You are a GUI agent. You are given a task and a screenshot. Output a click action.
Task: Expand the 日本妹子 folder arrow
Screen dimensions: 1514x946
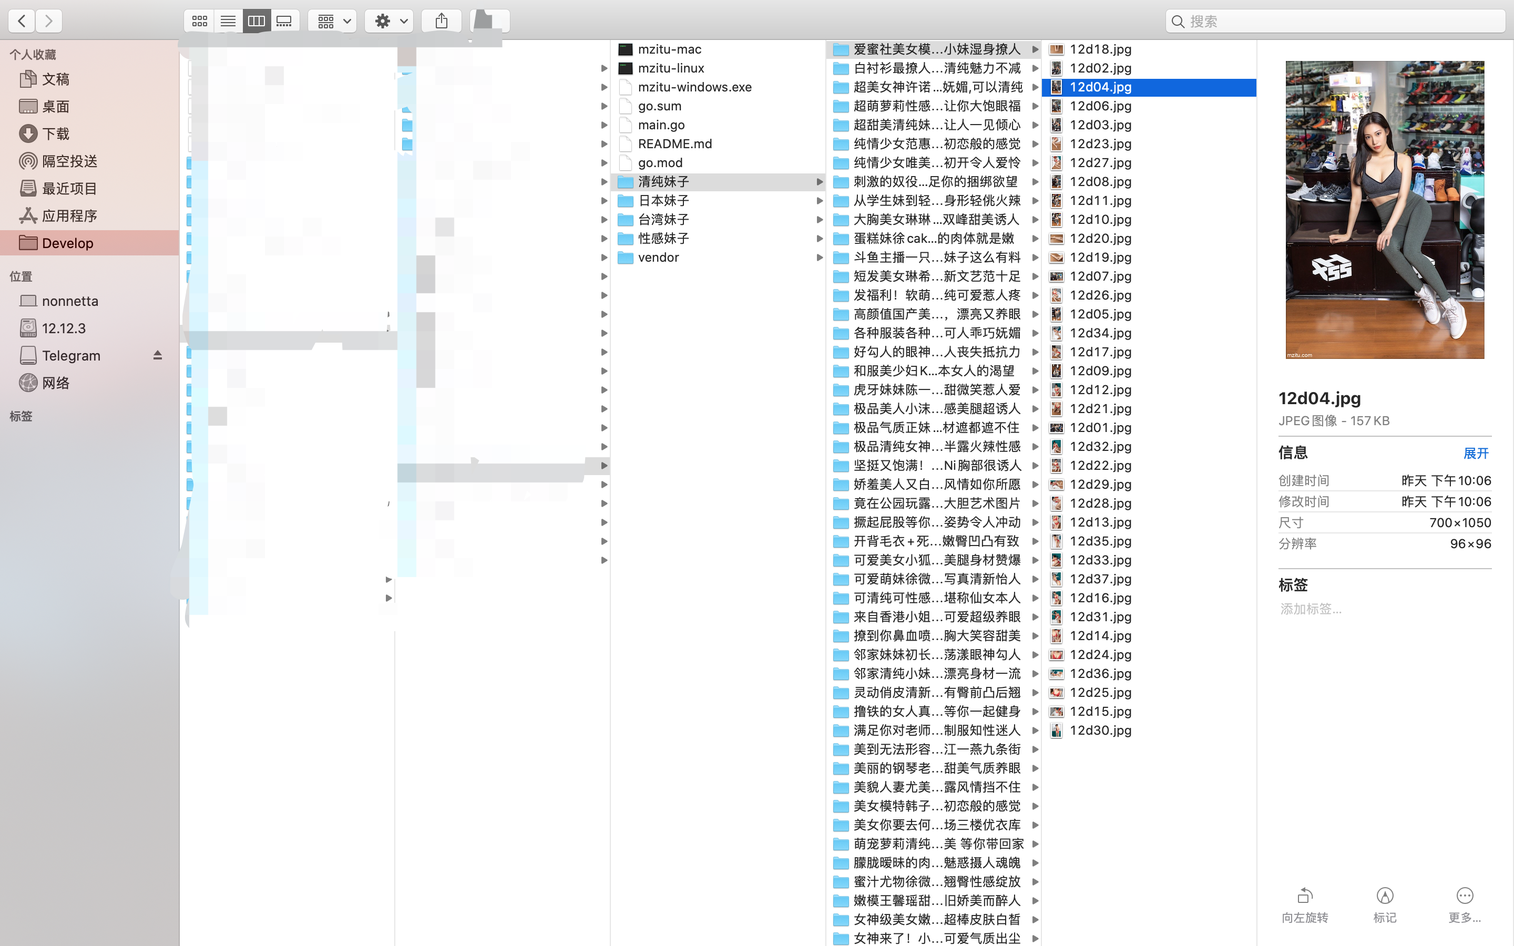(819, 201)
